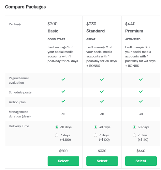Select the $200 Basic package
The height and width of the screenshot is (170, 161).
63,161
